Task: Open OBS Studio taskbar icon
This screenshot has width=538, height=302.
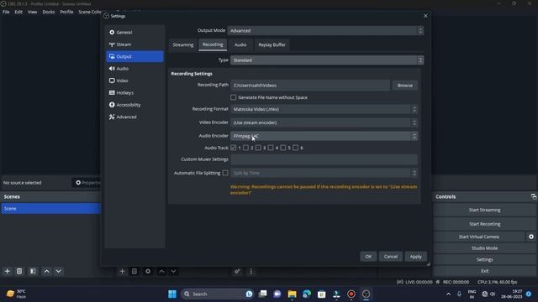Action: click(x=367, y=294)
